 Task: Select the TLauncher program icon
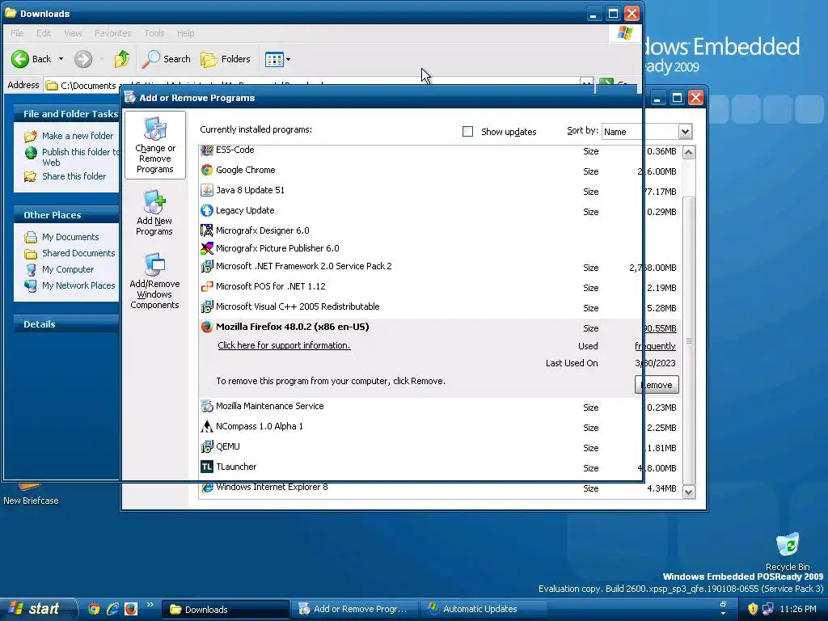pyautogui.click(x=207, y=467)
